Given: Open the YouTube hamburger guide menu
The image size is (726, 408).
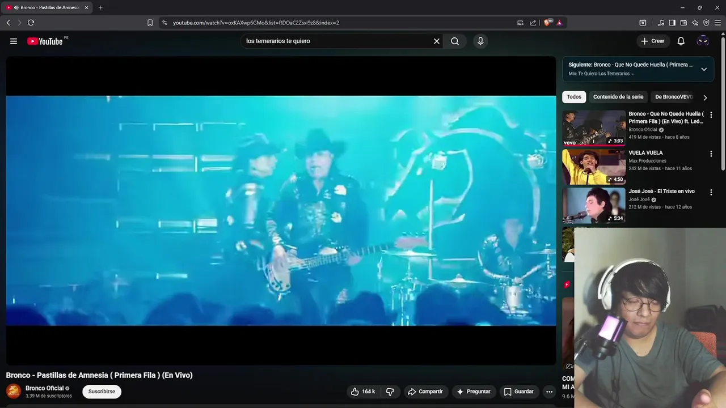Looking at the screenshot, I should pos(14,41).
